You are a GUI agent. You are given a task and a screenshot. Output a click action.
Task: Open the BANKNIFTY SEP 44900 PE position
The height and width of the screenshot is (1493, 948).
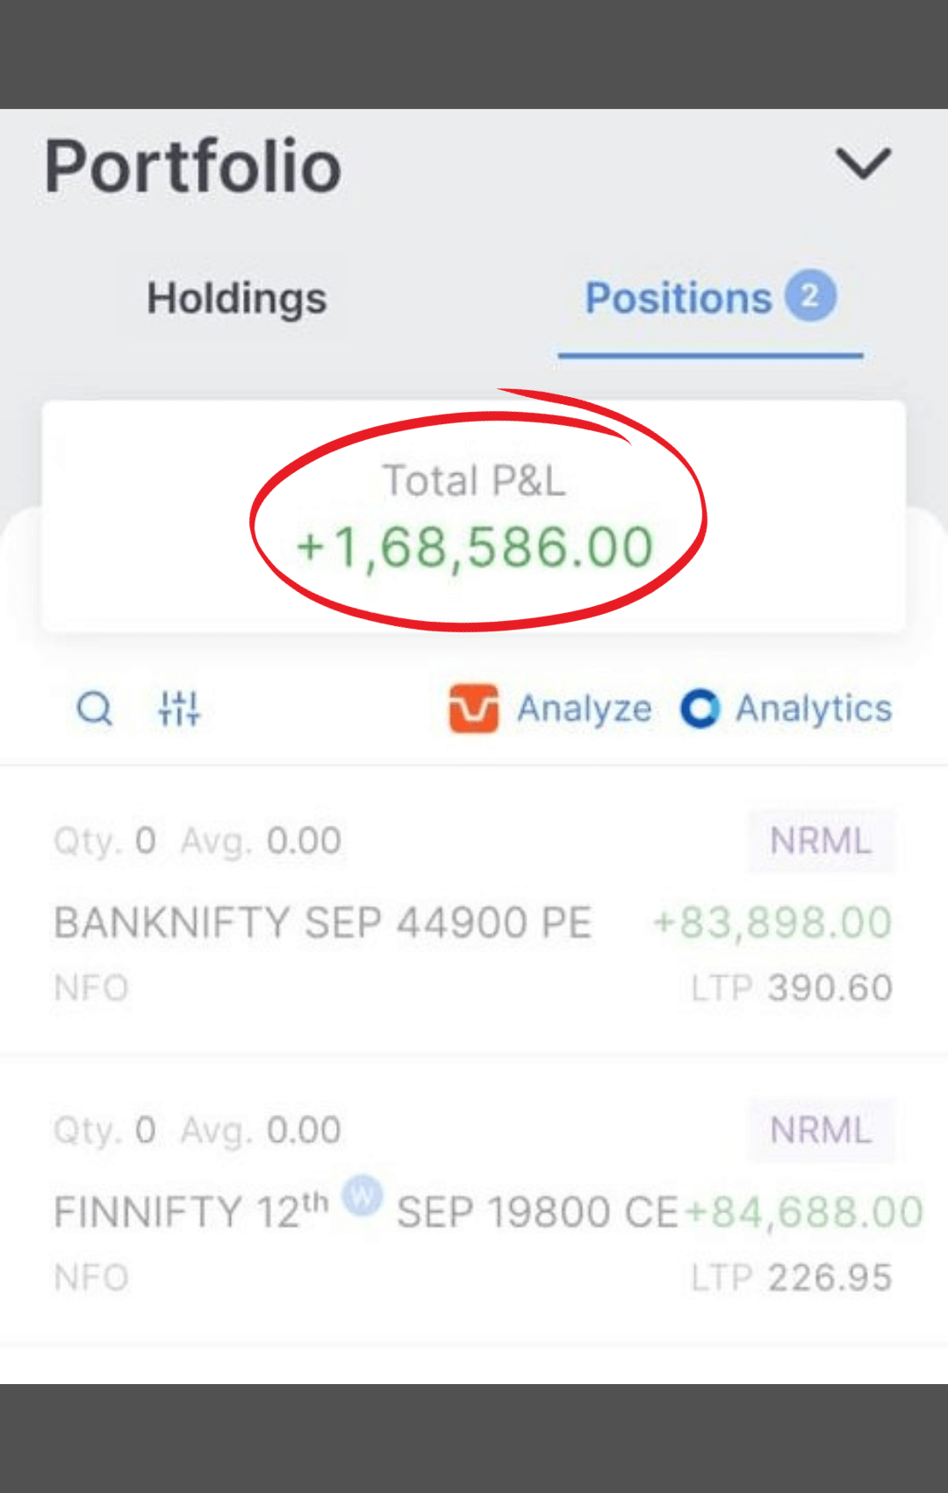coord(322,923)
